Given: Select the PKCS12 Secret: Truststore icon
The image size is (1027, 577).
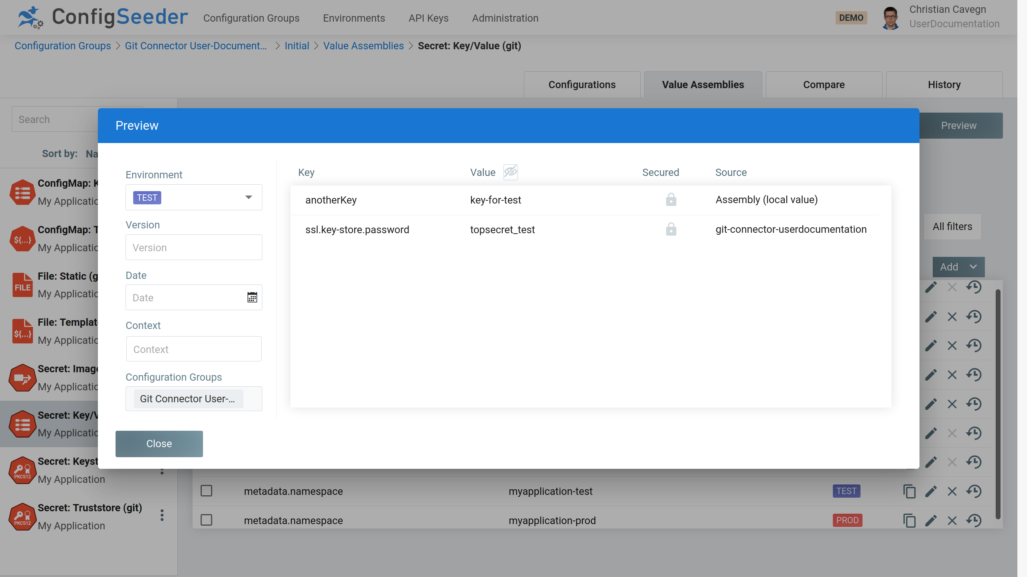Looking at the screenshot, I should 22,517.
